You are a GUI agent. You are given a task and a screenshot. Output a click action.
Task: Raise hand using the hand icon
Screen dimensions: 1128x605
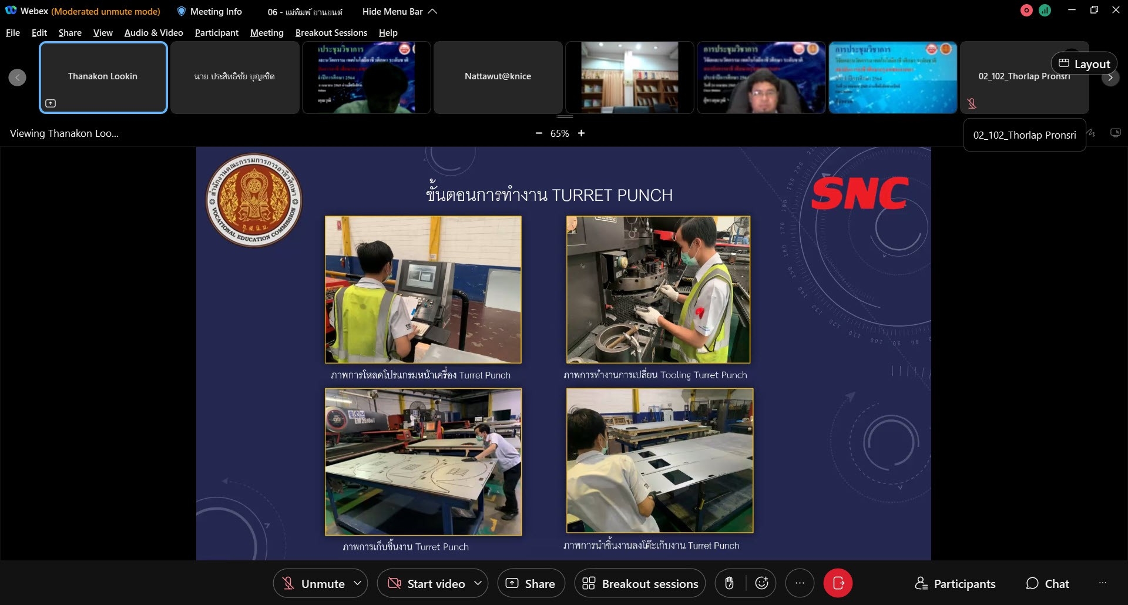[x=729, y=583]
